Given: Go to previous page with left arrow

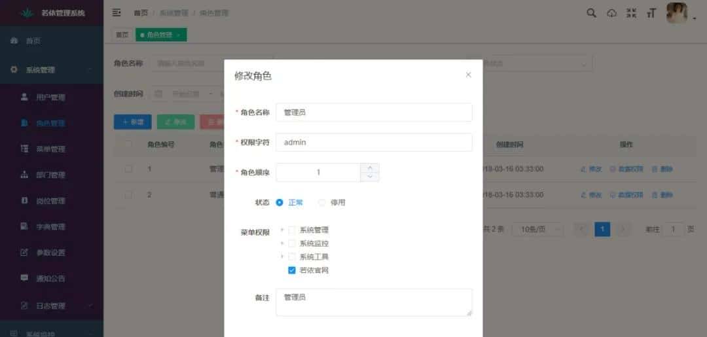Looking at the screenshot, I should (x=582, y=229).
